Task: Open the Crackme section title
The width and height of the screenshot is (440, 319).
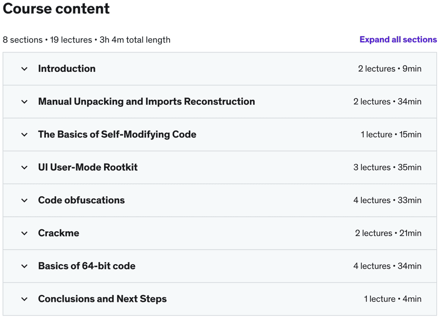Action: point(59,233)
